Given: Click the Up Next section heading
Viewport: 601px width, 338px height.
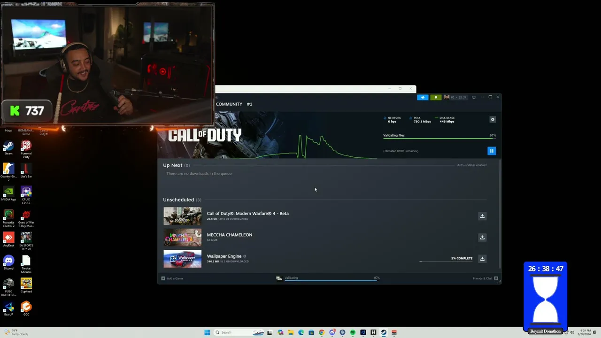Looking at the screenshot, I should (177, 165).
